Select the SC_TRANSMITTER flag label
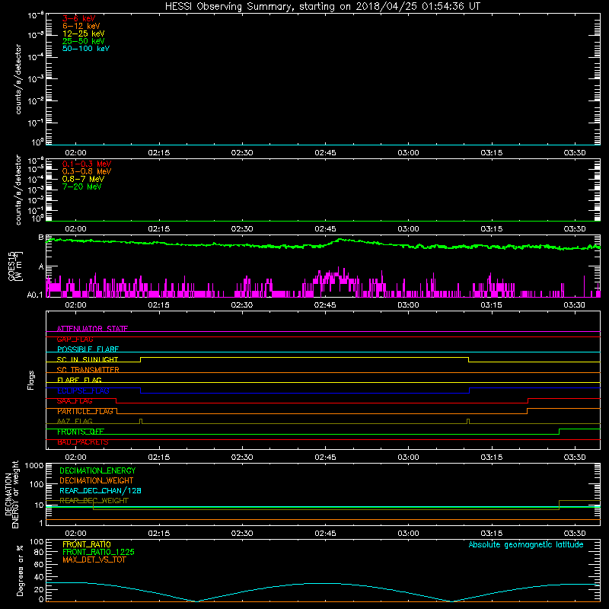The width and height of the screenshot is (609, 609). [x=88, y=370]
